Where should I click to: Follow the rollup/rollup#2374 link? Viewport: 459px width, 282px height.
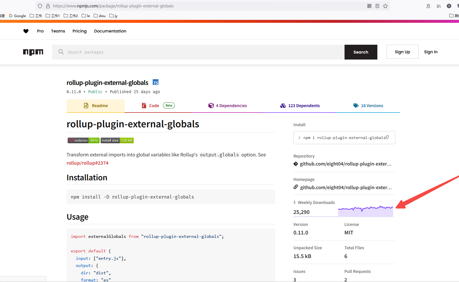87,163
